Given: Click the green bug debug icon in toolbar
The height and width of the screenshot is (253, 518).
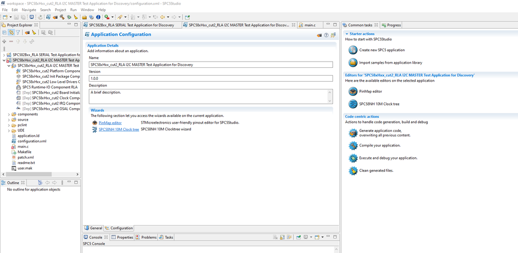Looking at the screenshot, I should [x=69, y=17].
